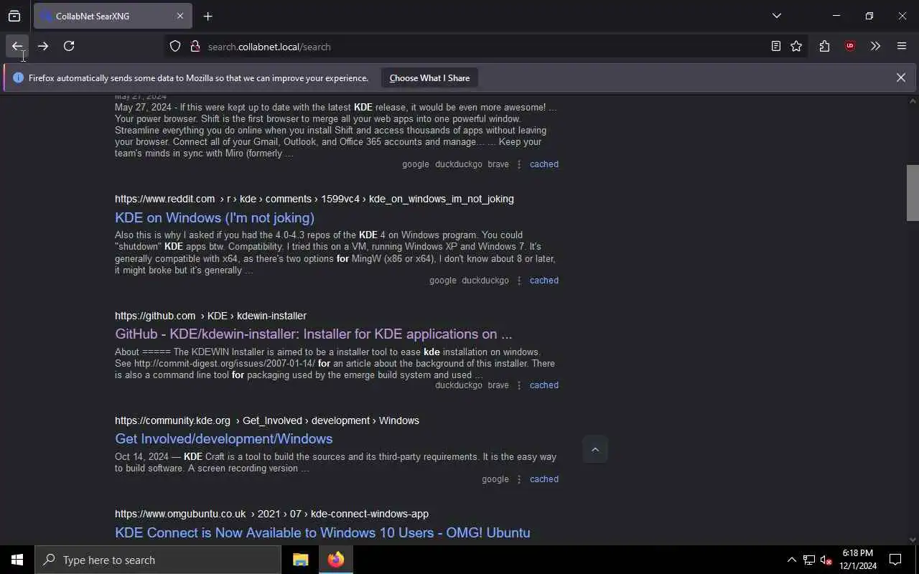
Task: Click scrollbar down arrow
Action: point(913,540)
